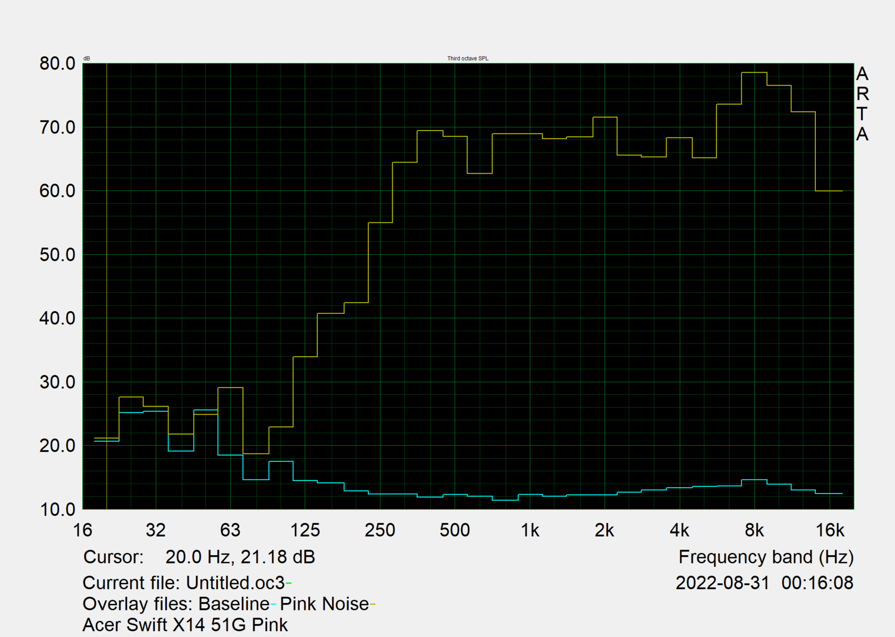Select the Baseline overlay label

click(234, 604)
